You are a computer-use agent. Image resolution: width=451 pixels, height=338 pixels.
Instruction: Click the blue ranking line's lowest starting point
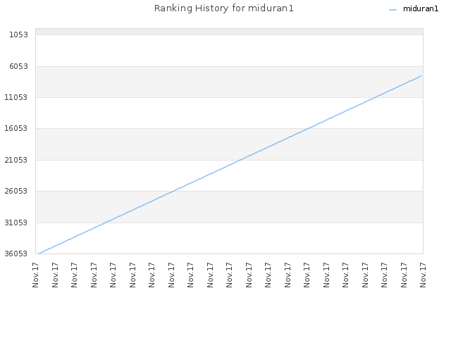click(39, 254)
